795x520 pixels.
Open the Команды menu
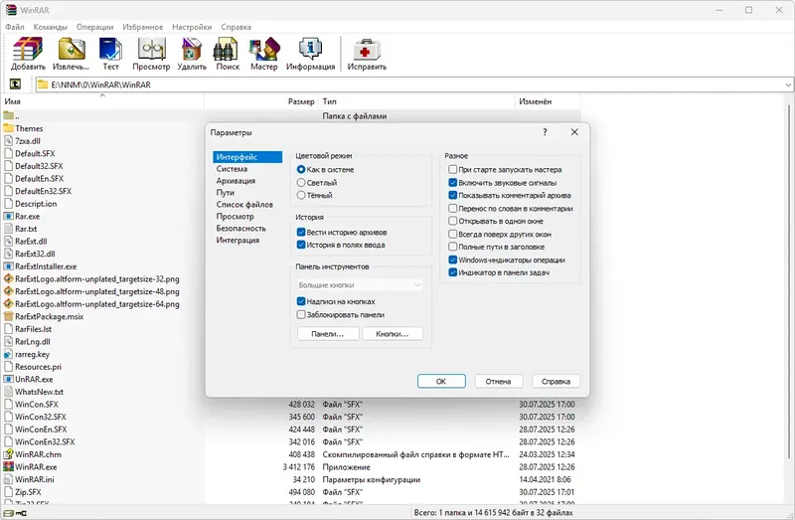click(51, 27)
